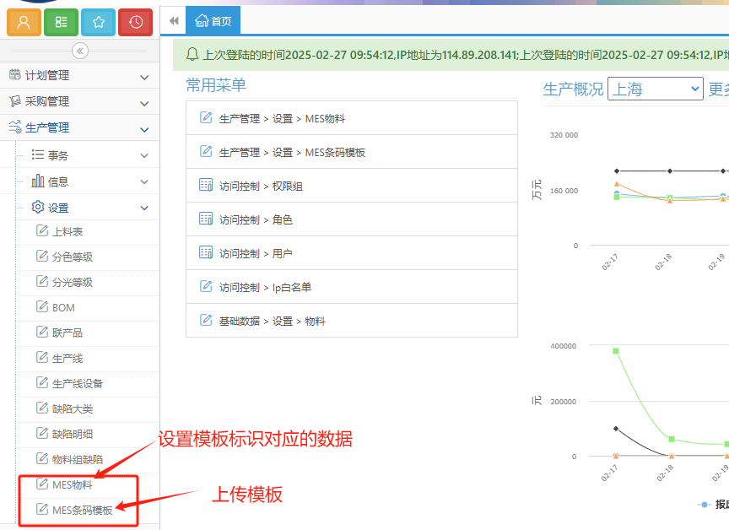Click table icon of 访问控制 > 角色
The width and height of the screenshot is (729, 530).
click(x=206, y=219)
